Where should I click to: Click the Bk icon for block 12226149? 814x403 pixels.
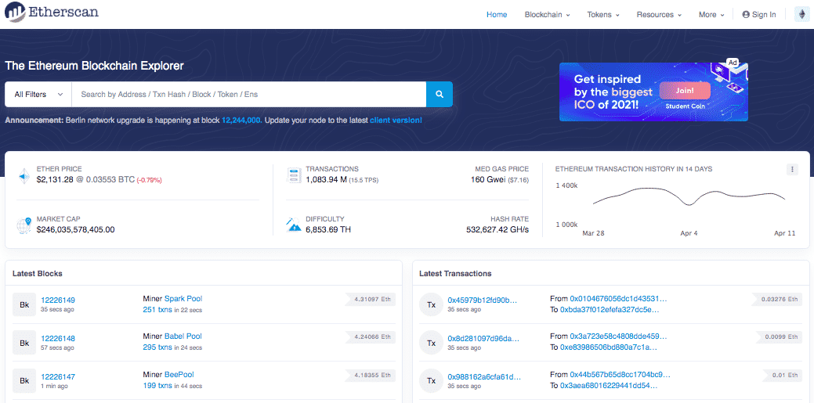click(24, 304)
